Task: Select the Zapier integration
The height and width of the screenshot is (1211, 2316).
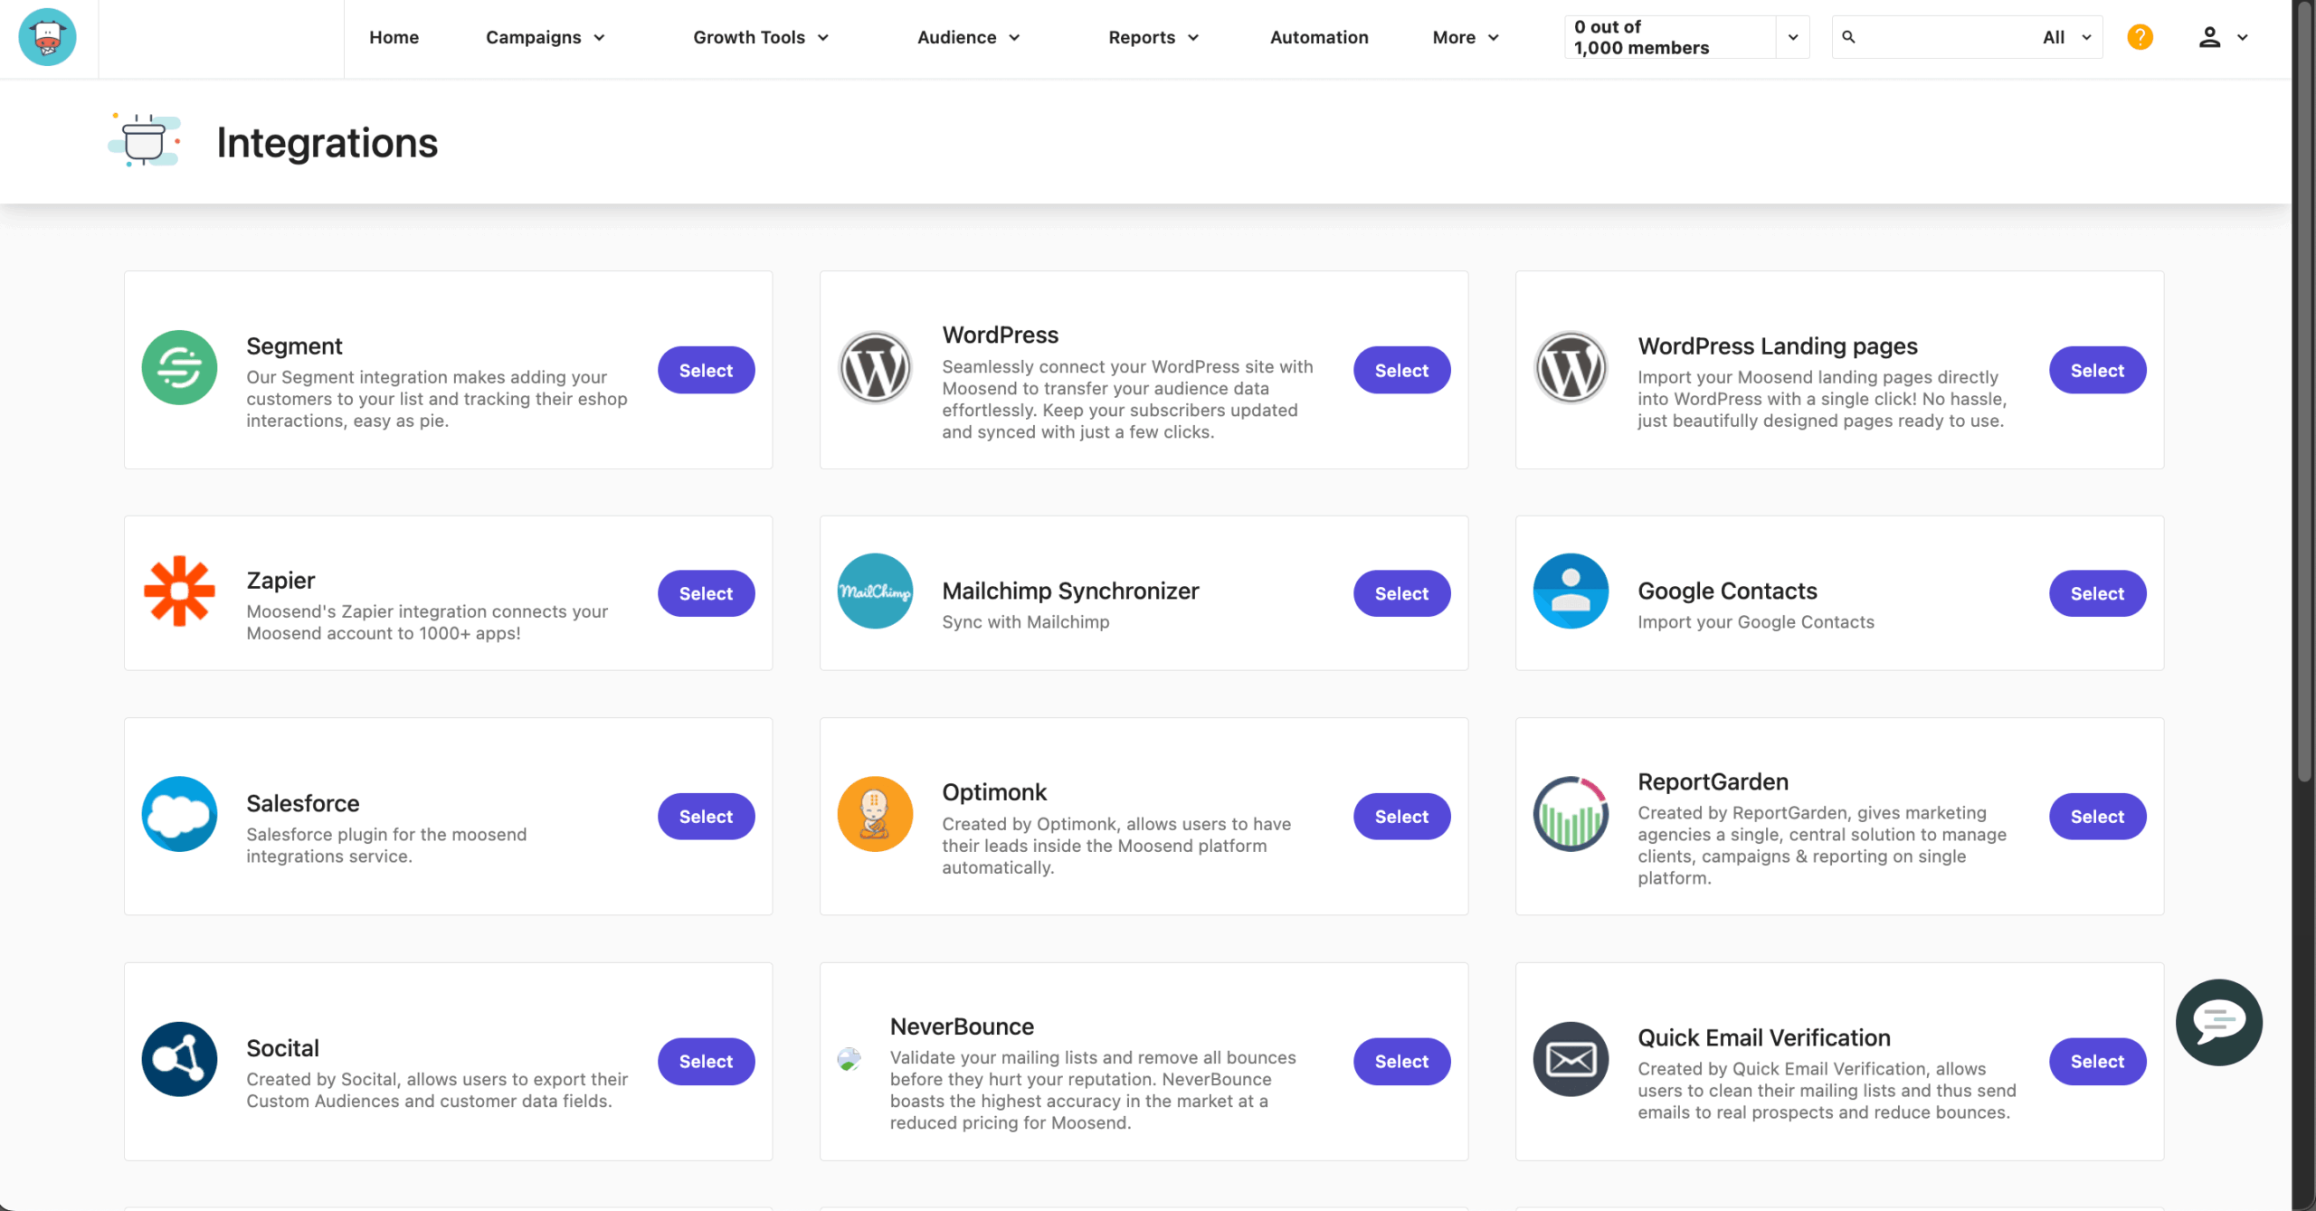Action: tap(706, 593)
